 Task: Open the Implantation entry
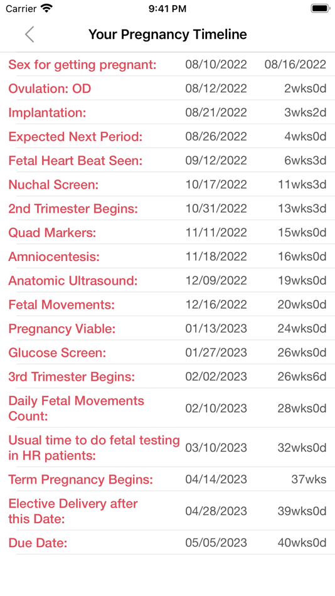[167, 112]
